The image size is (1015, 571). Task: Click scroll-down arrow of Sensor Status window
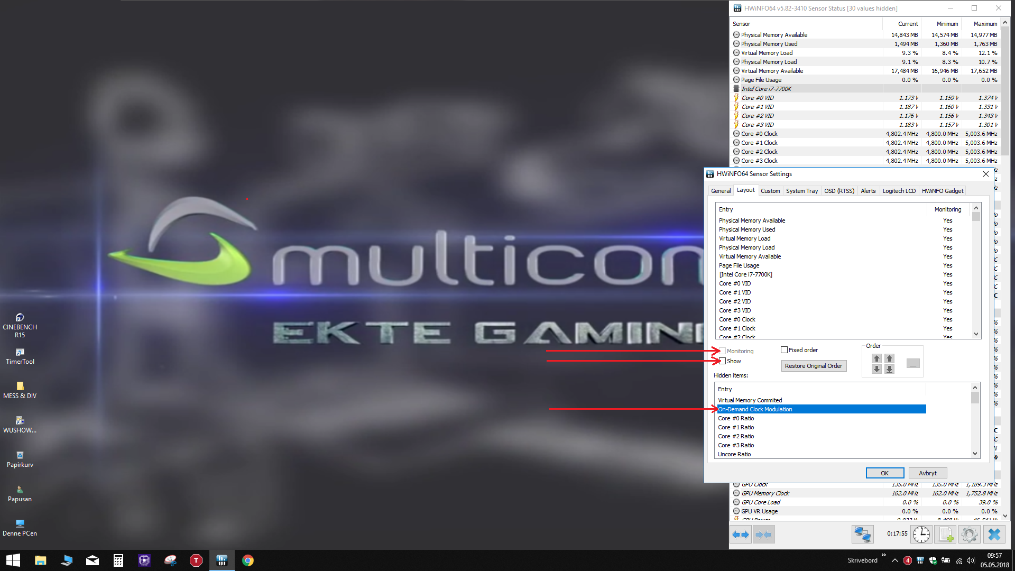coord(1005,516)
